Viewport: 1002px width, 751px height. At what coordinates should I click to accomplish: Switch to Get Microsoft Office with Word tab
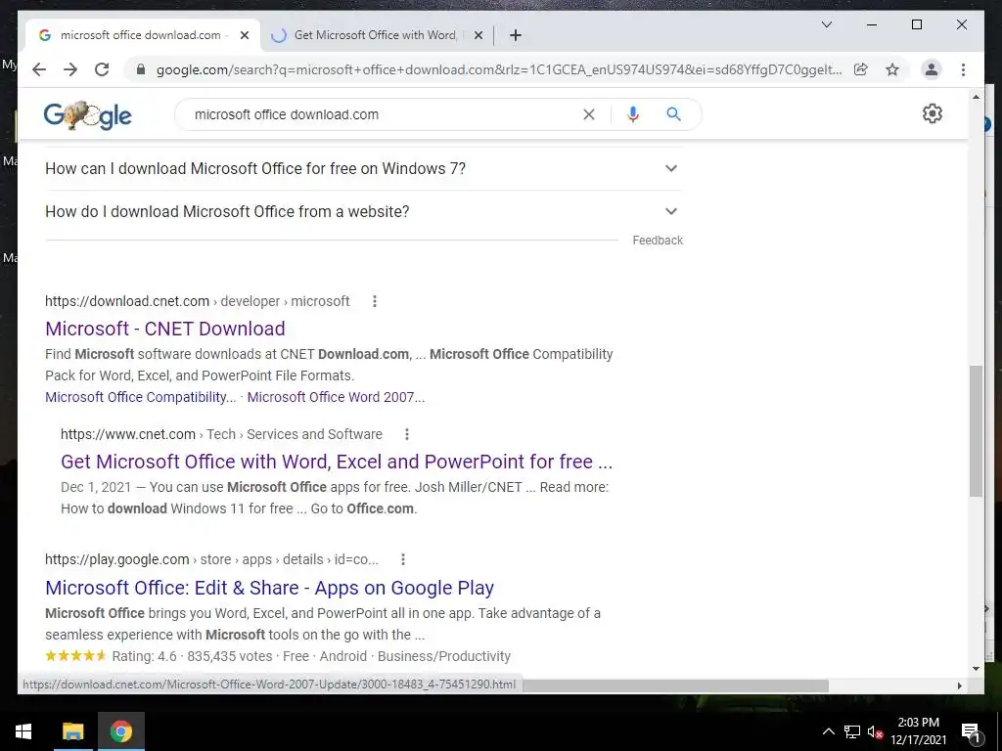(x=376, y=35)
